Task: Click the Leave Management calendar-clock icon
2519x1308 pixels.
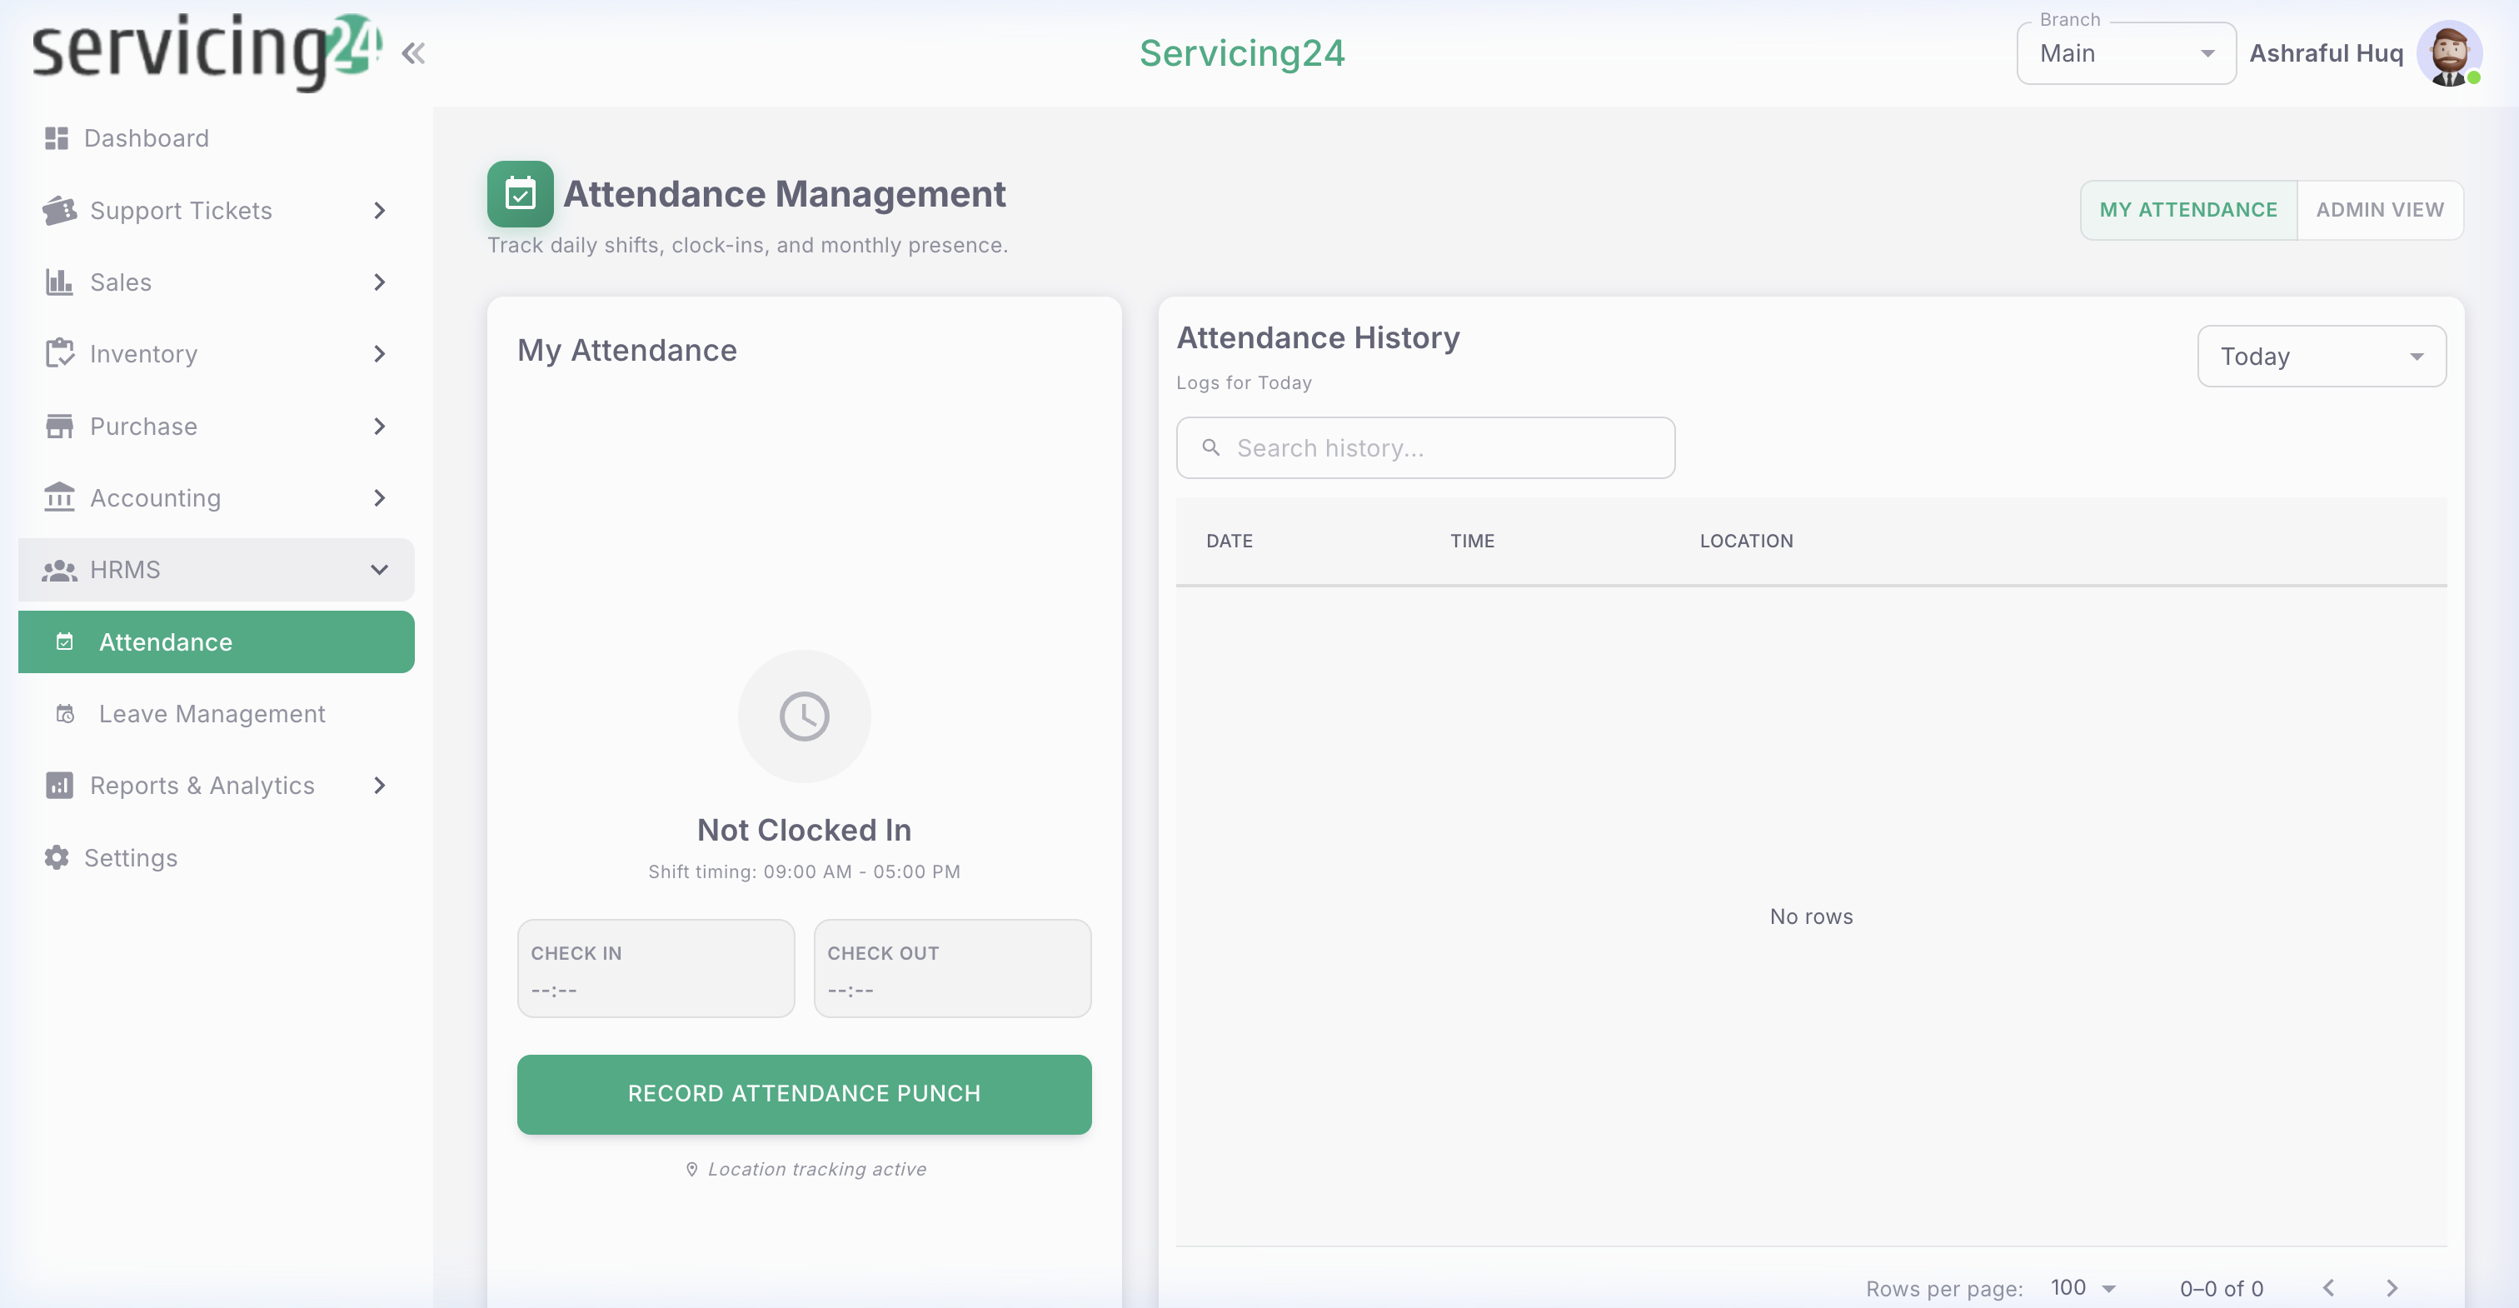Action: [x=64, y=713]
